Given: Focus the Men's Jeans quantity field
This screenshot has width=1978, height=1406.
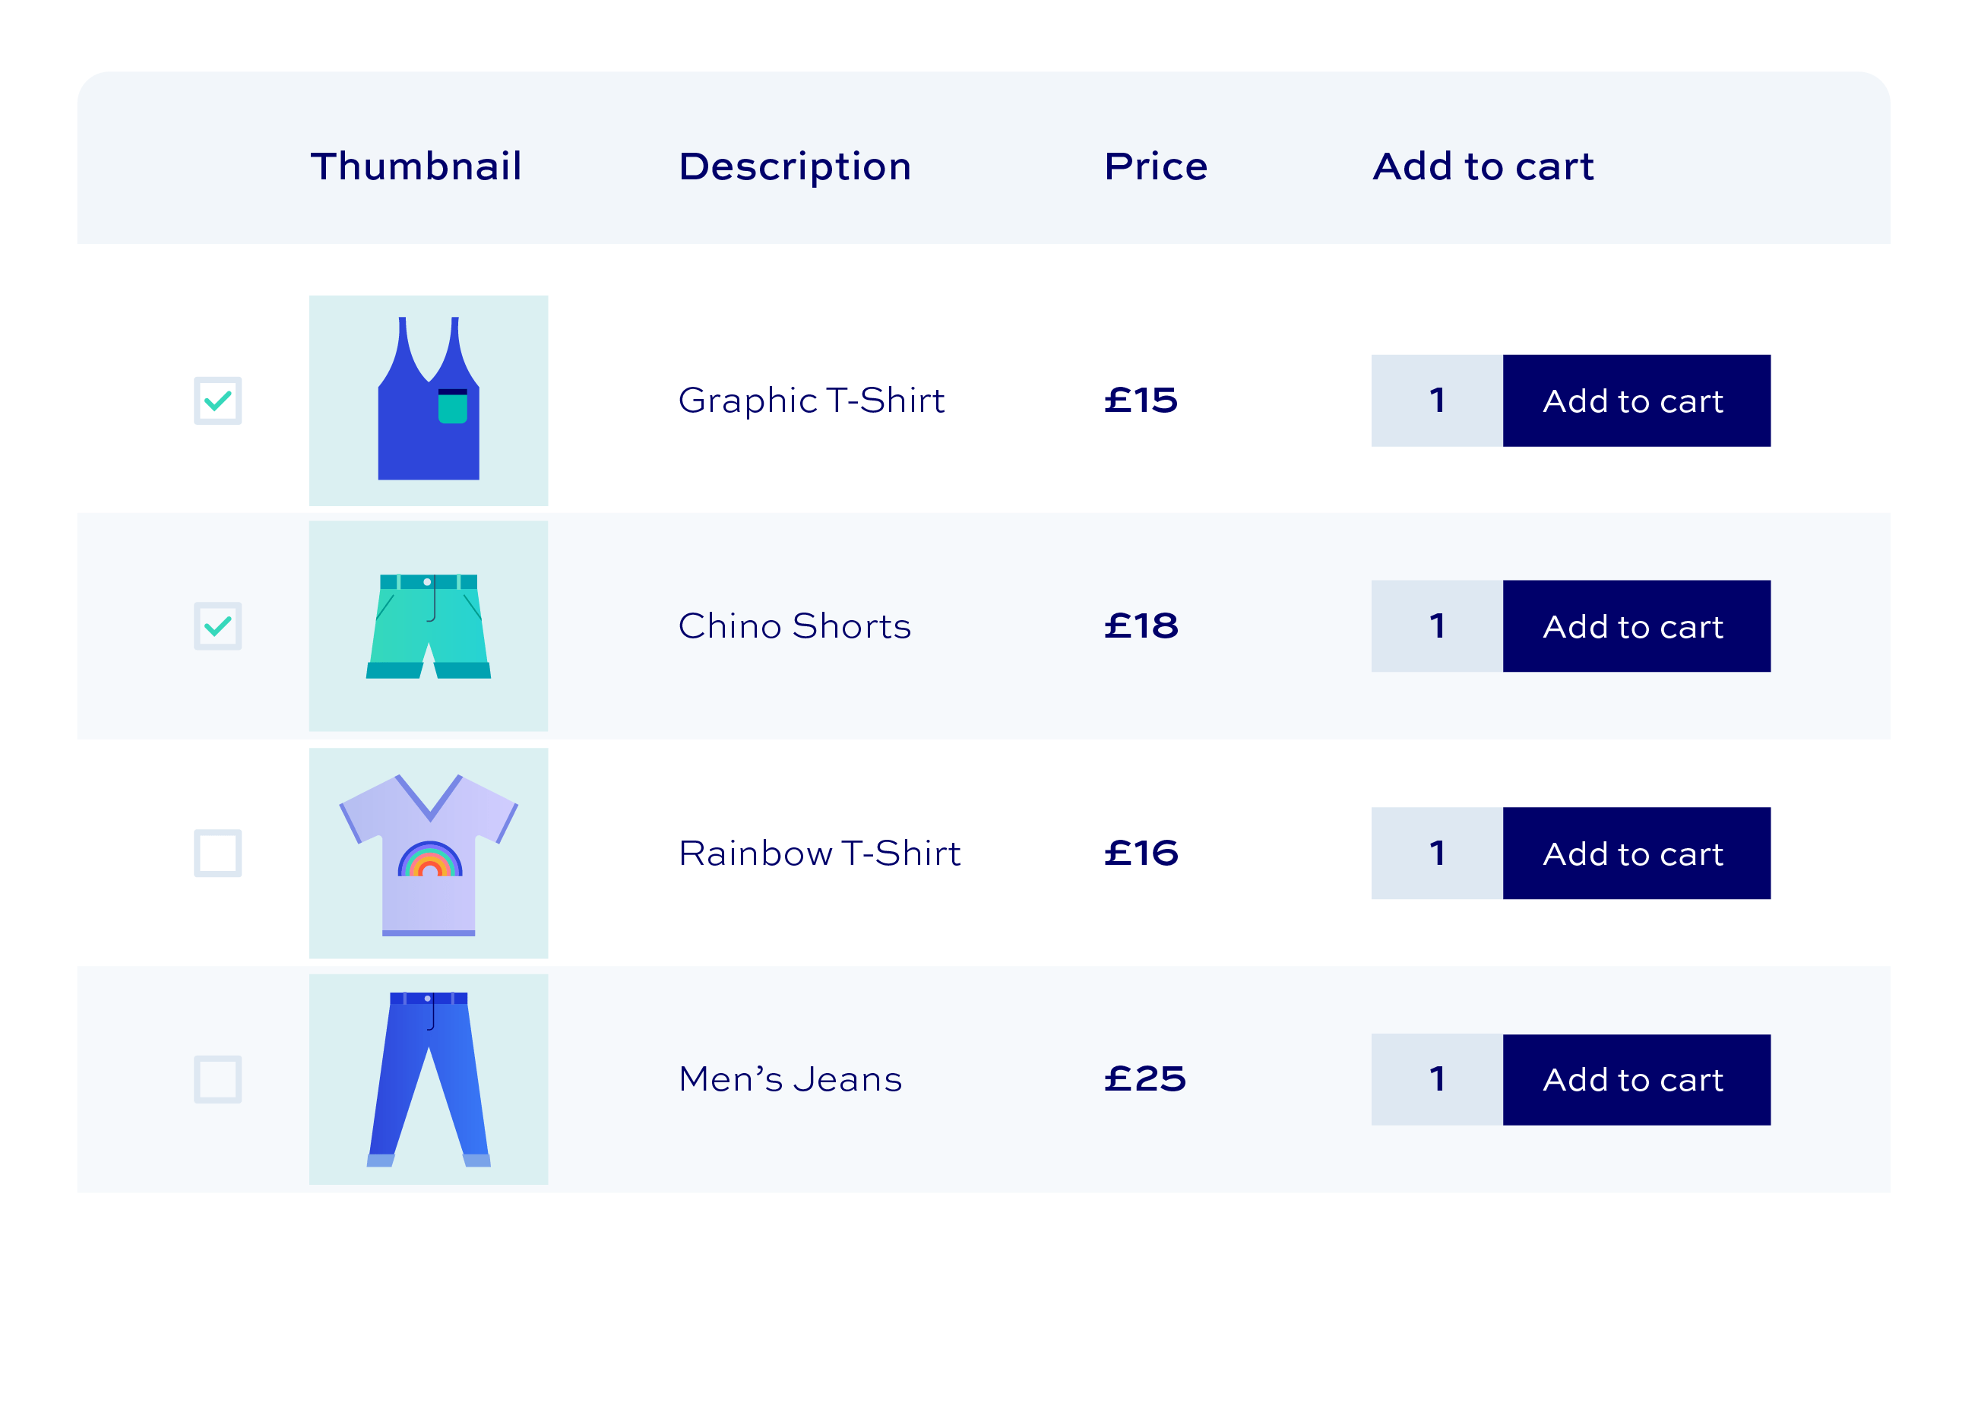Looking at the screenshot, I should [1437, 1080].
